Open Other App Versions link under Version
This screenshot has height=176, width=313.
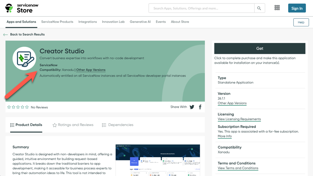click(x=232, y=103)
